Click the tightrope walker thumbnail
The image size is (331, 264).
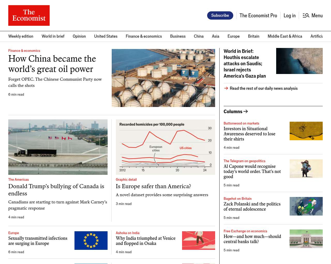199,241
